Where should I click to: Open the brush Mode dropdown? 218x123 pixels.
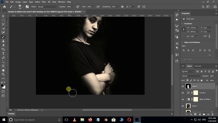(47, 7)
